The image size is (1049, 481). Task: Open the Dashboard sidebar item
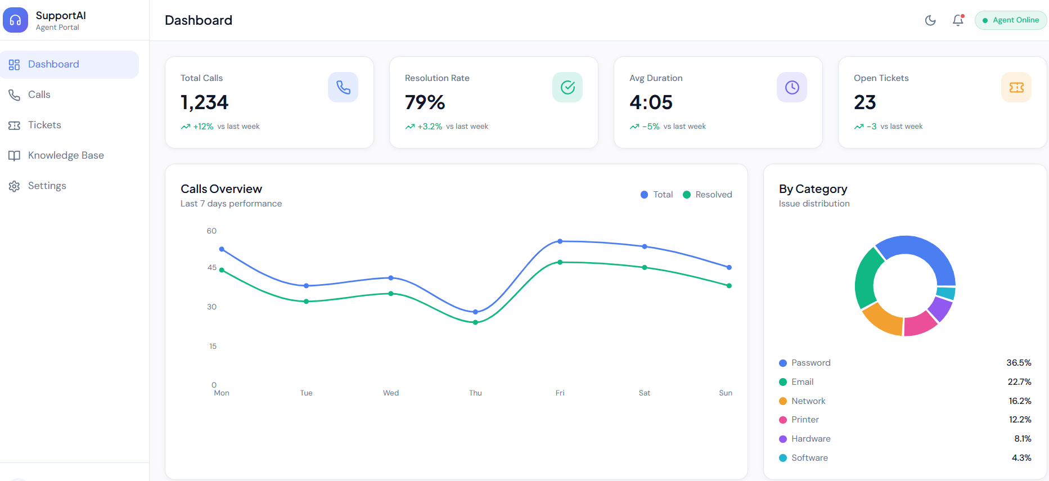(x=70, y=65)
